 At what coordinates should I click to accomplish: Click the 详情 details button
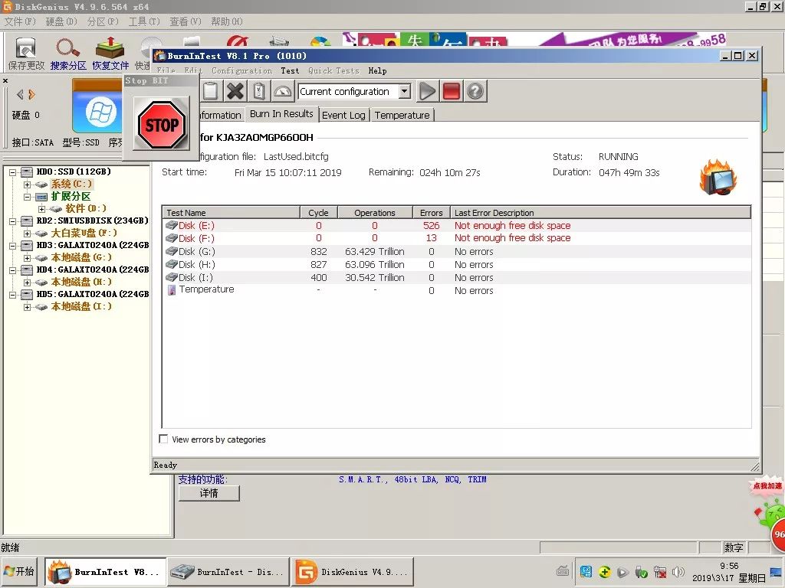(209, 494)
